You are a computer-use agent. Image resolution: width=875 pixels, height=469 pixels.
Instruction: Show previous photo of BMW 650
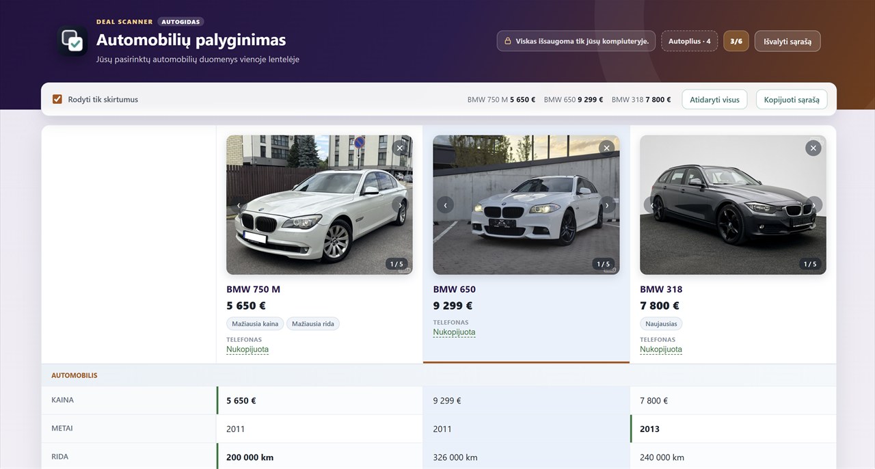[x=445, y=204]
